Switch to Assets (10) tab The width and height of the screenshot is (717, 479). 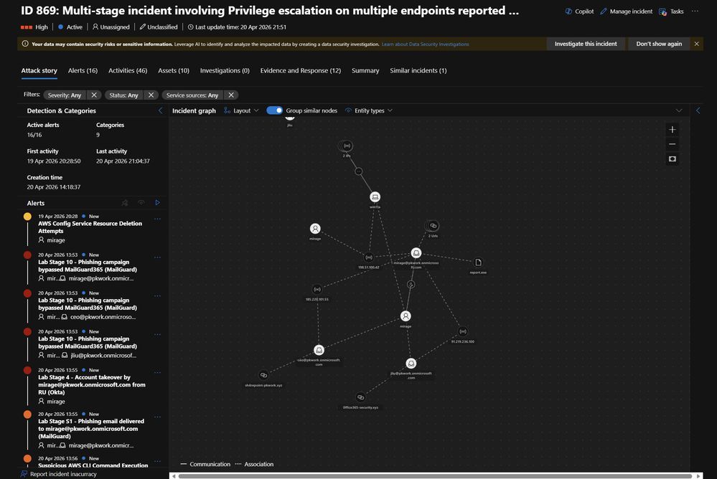pyautogui.click(x=173, y=70)
